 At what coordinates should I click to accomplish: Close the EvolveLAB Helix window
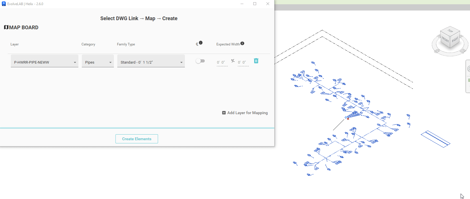point(268,4)
